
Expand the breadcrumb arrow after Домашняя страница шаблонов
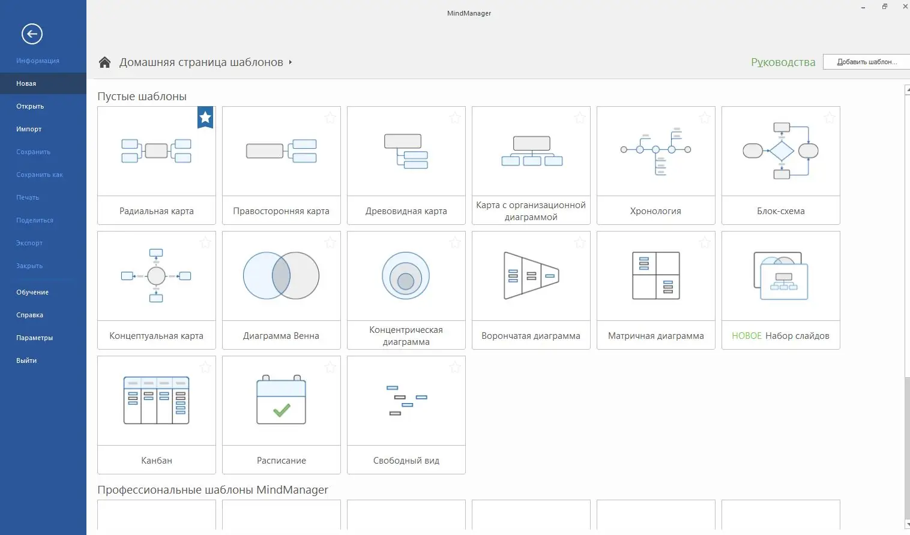(x=291, y=62)
